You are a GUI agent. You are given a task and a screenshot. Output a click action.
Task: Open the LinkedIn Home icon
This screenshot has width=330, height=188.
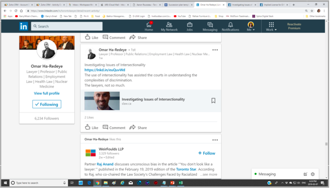point(149,26)
